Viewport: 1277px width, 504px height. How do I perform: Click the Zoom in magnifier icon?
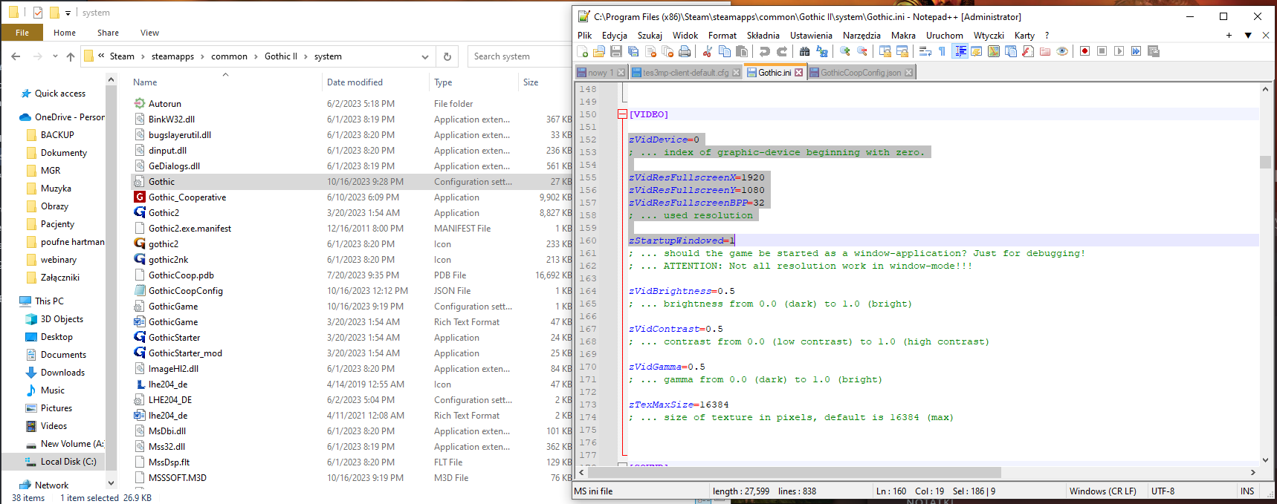845,51
